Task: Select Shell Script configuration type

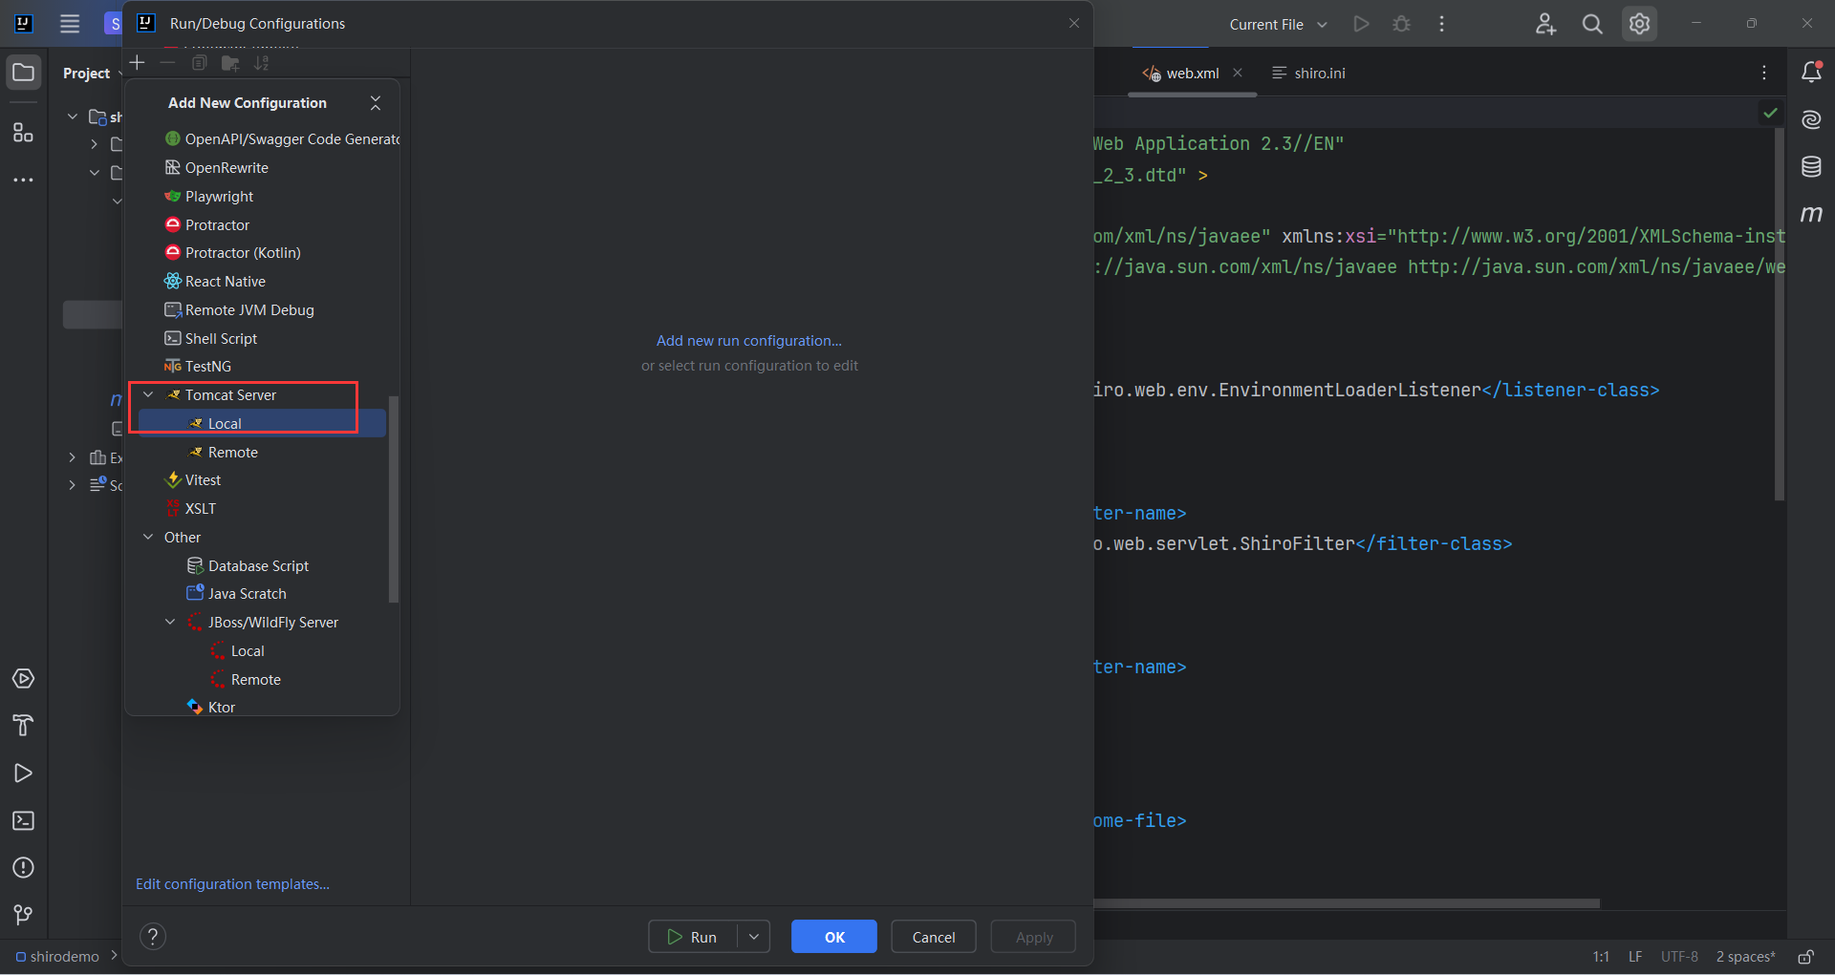Action: [211, 339]
